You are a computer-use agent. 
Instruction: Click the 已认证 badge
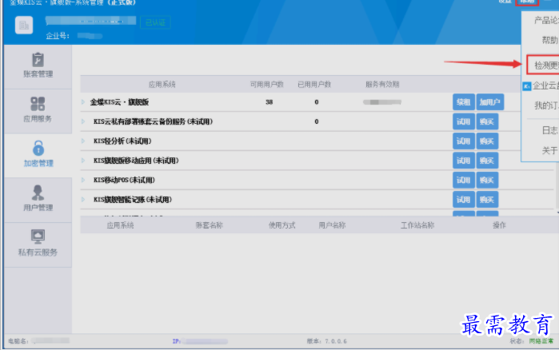[155, 22]
